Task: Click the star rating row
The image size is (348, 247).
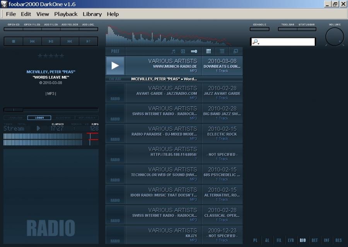Action: pos(51,56)
